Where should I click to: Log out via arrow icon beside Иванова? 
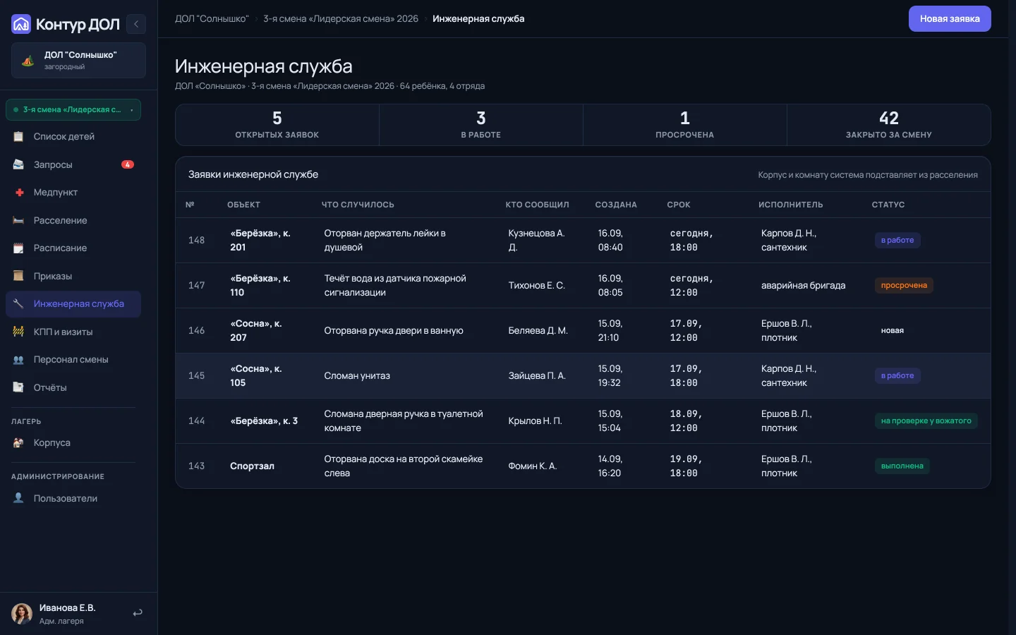point(138,613)
